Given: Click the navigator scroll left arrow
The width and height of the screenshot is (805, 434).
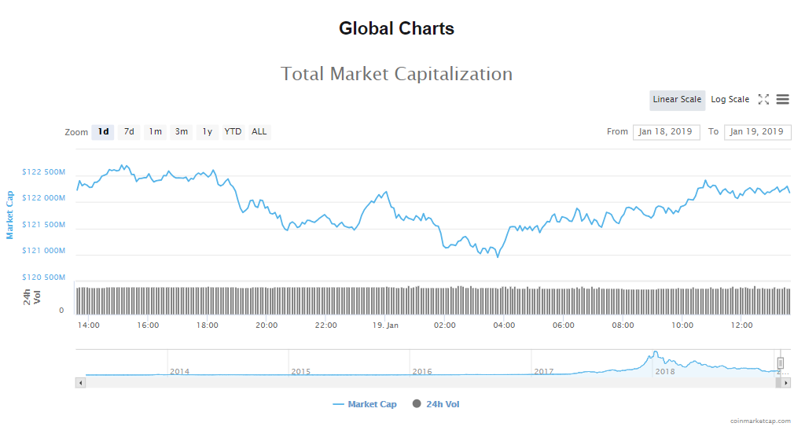Looking at the screenshot, I should click(x=79, y=383).
